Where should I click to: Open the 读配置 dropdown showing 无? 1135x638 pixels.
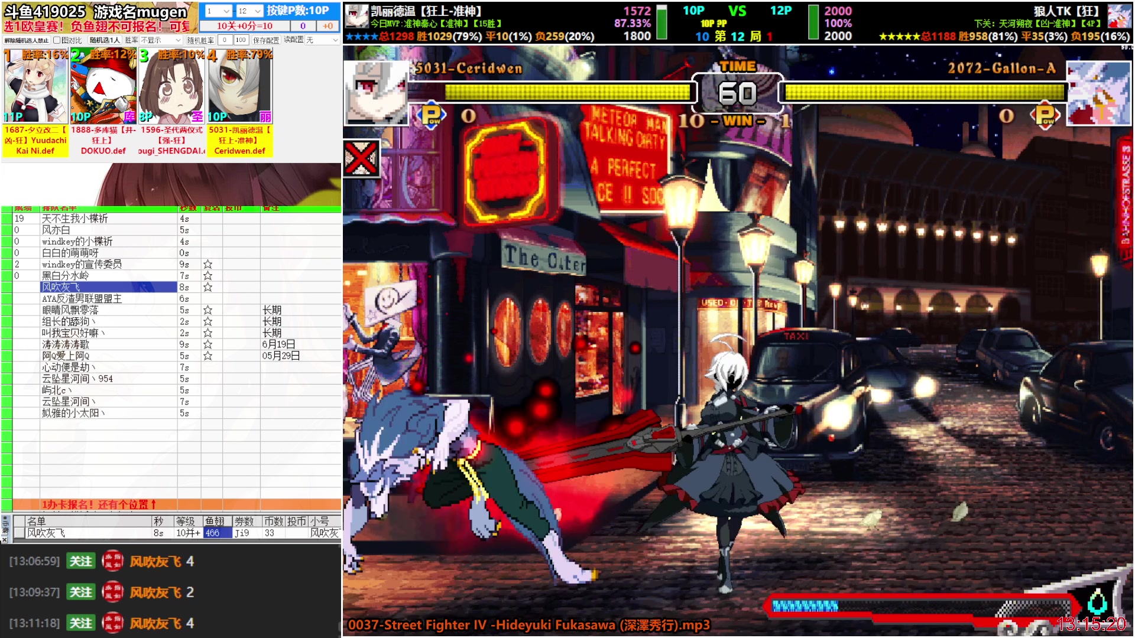point(322,40)
